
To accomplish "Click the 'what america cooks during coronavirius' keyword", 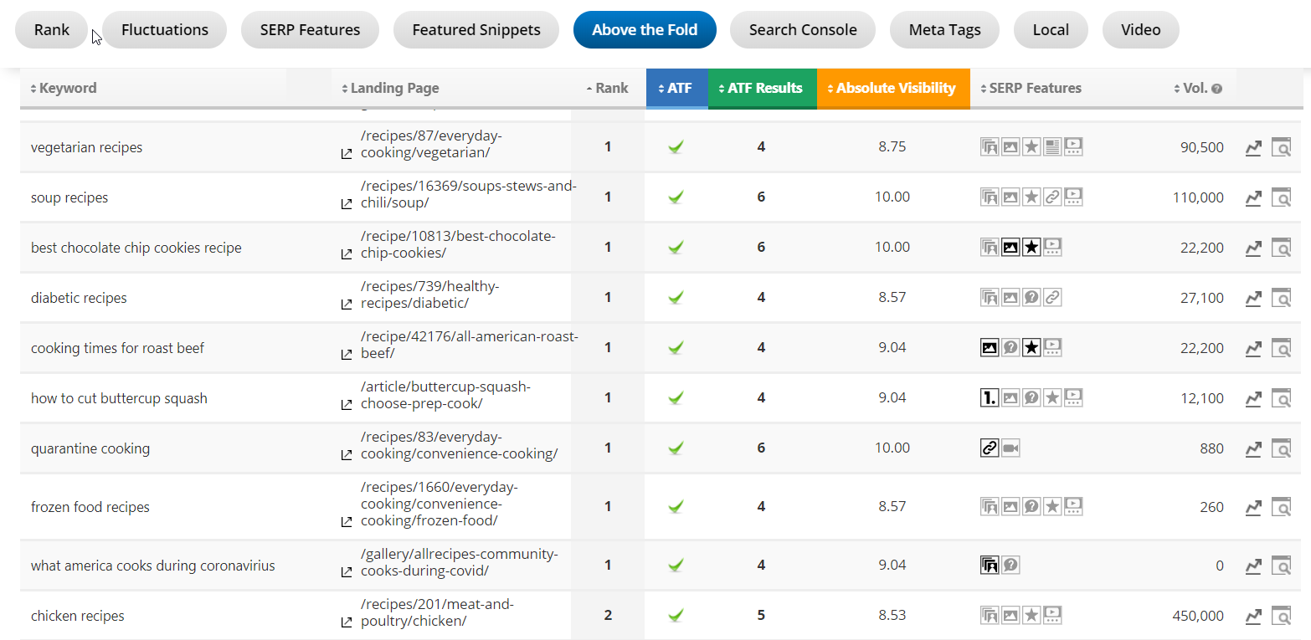I will click(x=152, y=566).
